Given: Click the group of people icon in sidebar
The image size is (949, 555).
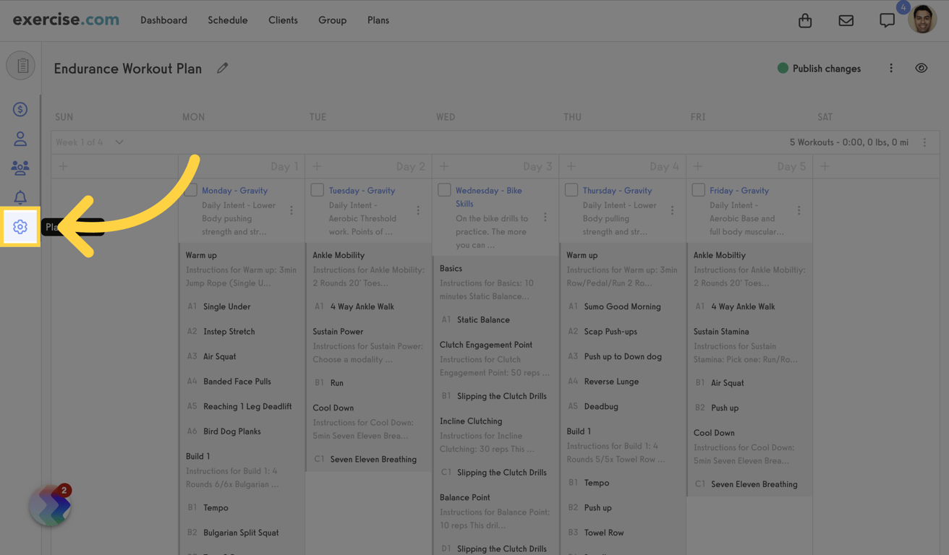Looking at the screenshot, I should pos(20,168).
